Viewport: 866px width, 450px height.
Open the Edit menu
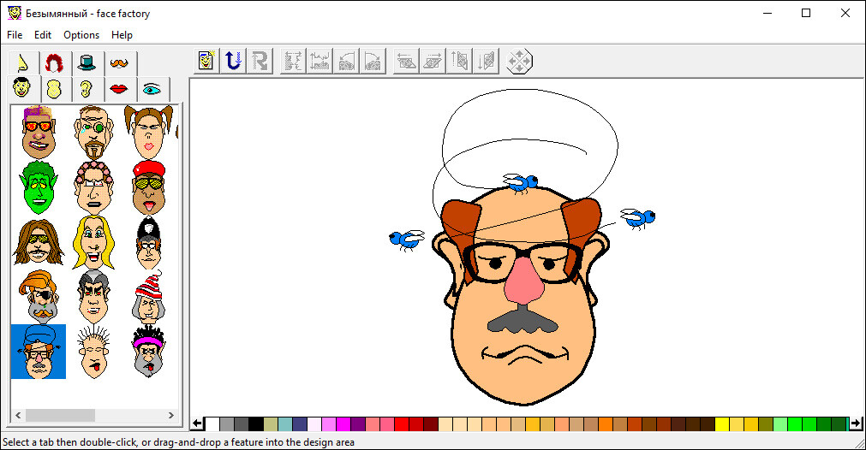point(43,35)
